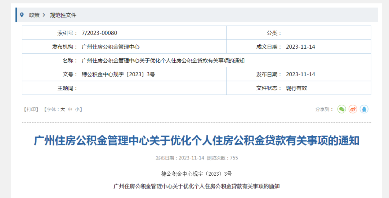Viewport: 389px width, 198px height.
Task: Set font size to 小
Action: 77,109
